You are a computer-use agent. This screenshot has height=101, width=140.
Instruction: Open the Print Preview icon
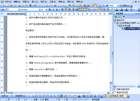tap(23, 6)
